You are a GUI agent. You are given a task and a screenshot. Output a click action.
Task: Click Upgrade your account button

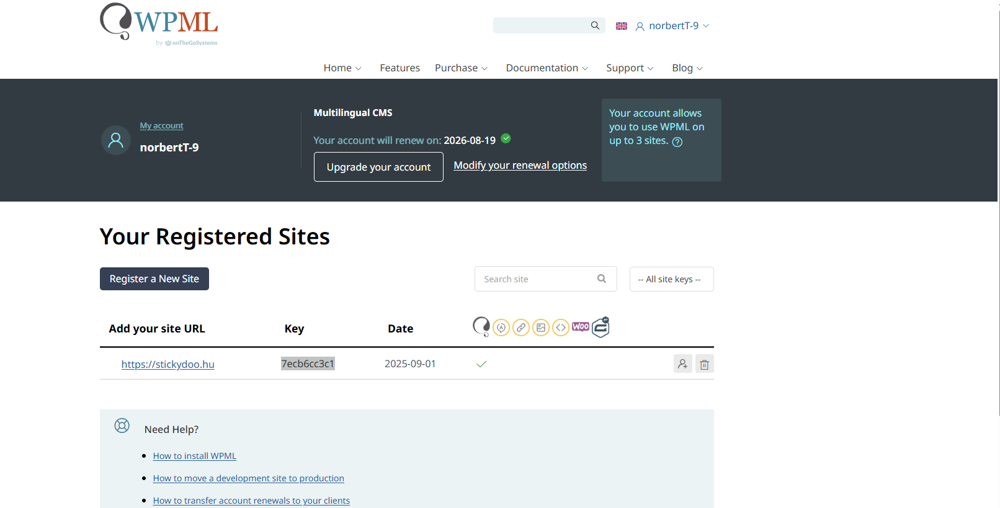pos(378,167)
